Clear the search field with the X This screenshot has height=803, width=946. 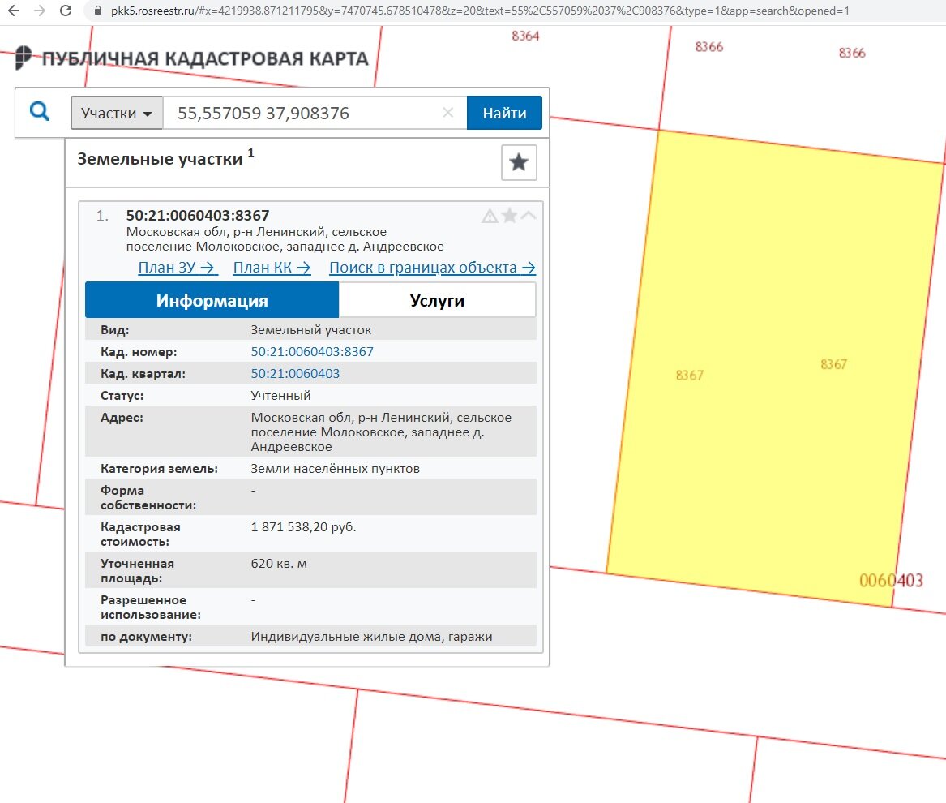[x=447, y=112]
